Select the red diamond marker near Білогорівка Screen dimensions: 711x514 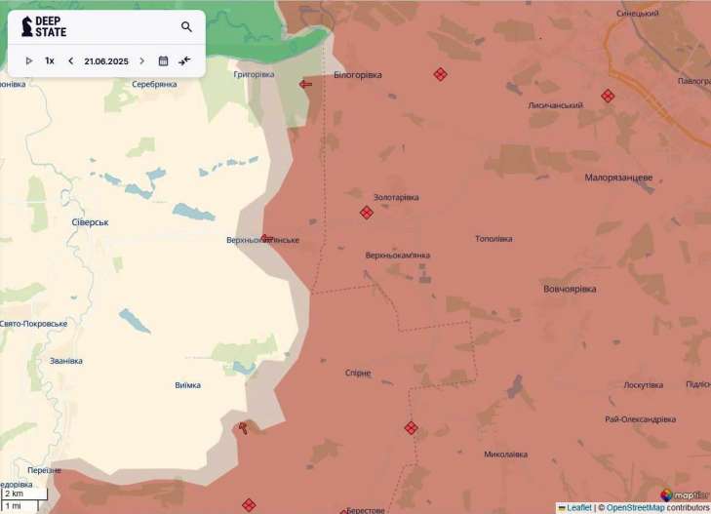point(440,74)
